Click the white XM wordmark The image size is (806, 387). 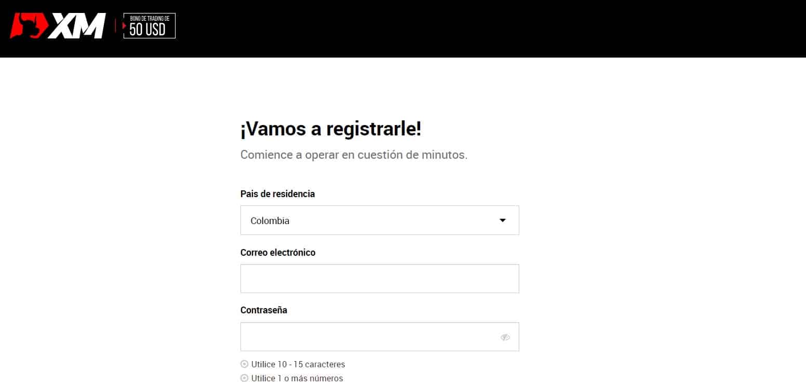77,26
